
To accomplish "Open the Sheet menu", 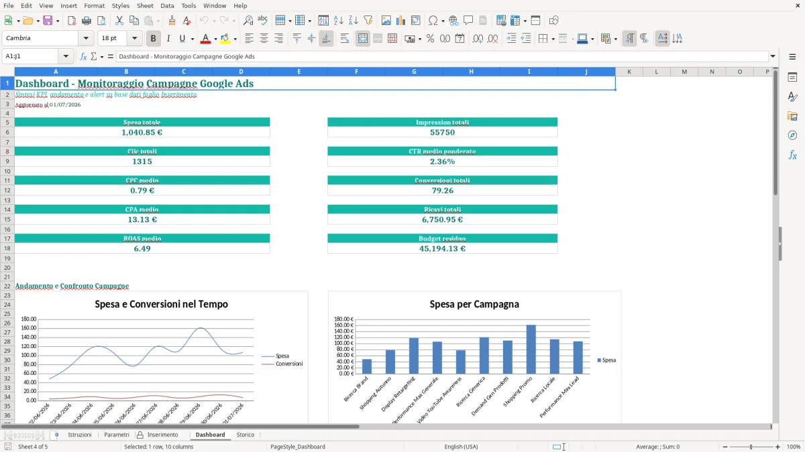I will (x=145, y=5).
